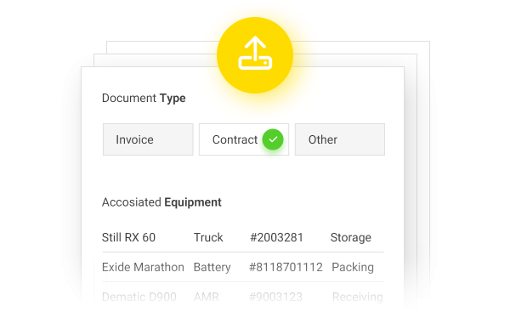Click the Document Type heading
Viewport: 510px width, 312px height.
coord(144,98)
